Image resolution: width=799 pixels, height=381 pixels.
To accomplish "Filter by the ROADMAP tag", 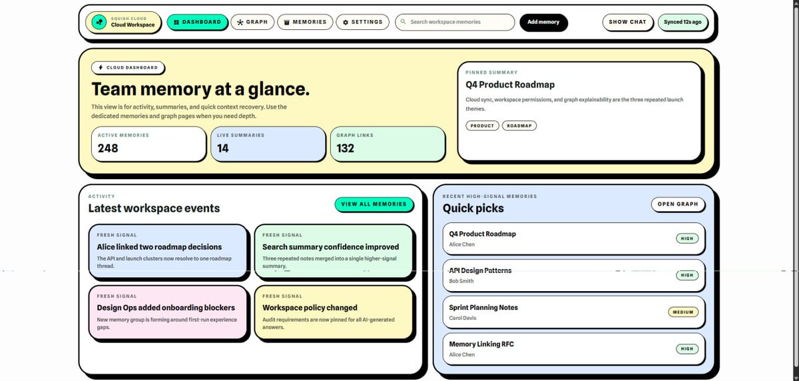I will pos(519,125).
